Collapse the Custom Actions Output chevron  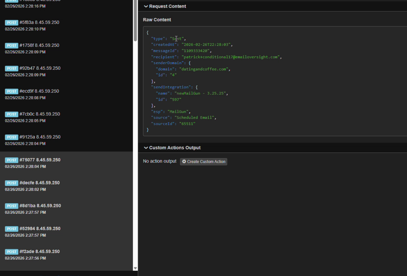tap(146, 148)
